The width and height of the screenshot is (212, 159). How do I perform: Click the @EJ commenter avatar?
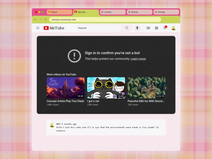(x=52, y=125)
